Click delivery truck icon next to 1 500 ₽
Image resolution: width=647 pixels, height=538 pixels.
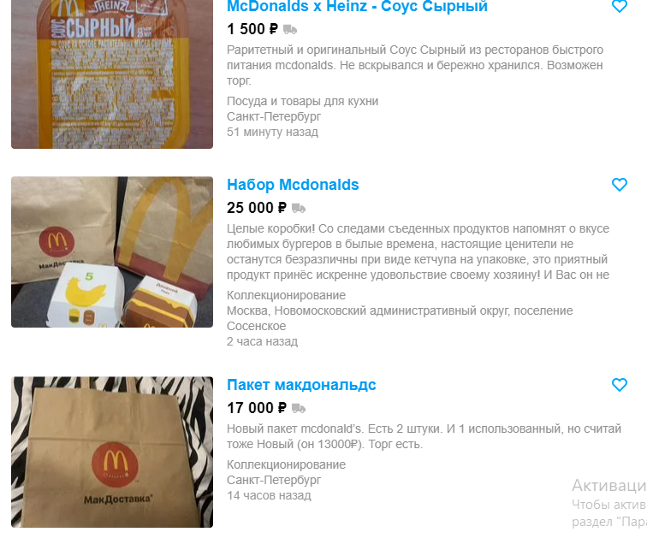(290, 30)
